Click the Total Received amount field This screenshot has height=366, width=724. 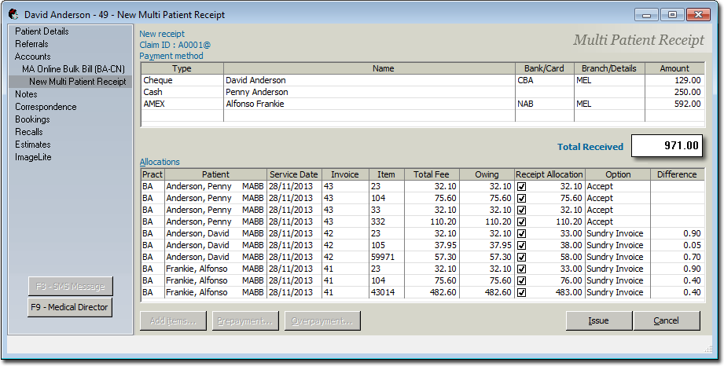point(665,146)
